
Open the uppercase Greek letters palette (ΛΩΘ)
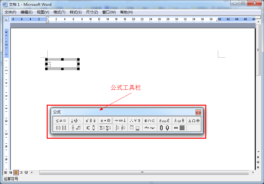click(x=194, y=121)
